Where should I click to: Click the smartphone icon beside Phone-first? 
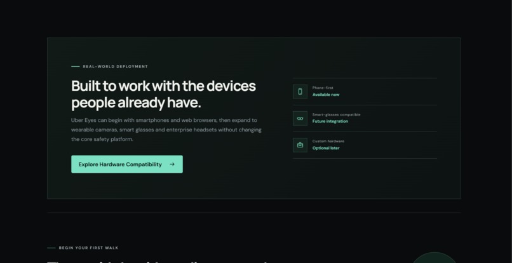click(x=300, y=91)
